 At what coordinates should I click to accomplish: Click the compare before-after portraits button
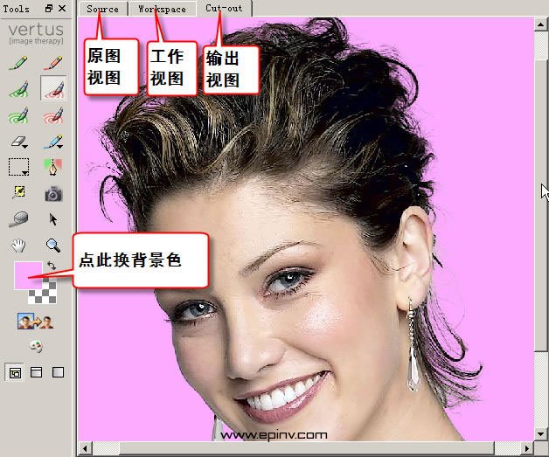(36, 322)
